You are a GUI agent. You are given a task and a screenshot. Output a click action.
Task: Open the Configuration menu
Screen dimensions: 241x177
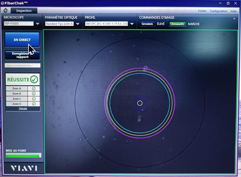pyautogui.click(x=218, y=11)
